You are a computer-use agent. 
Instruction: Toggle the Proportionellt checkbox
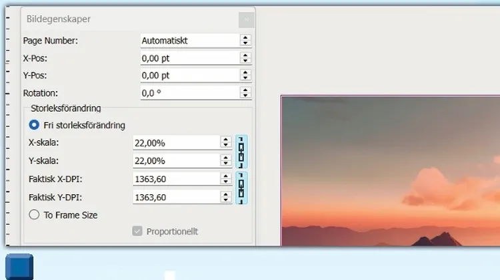[x=137, y=231]
